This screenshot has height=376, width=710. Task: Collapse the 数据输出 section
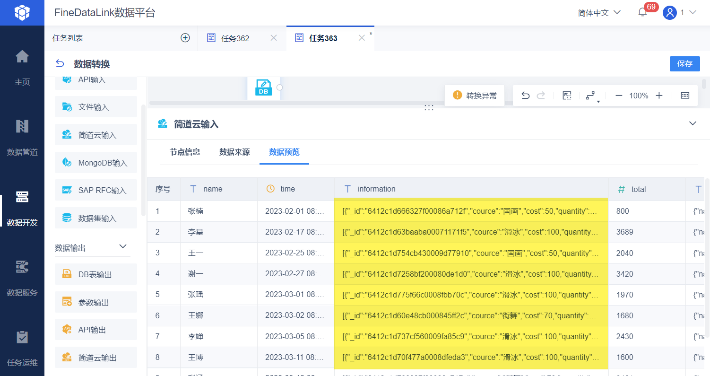[123, 246]
